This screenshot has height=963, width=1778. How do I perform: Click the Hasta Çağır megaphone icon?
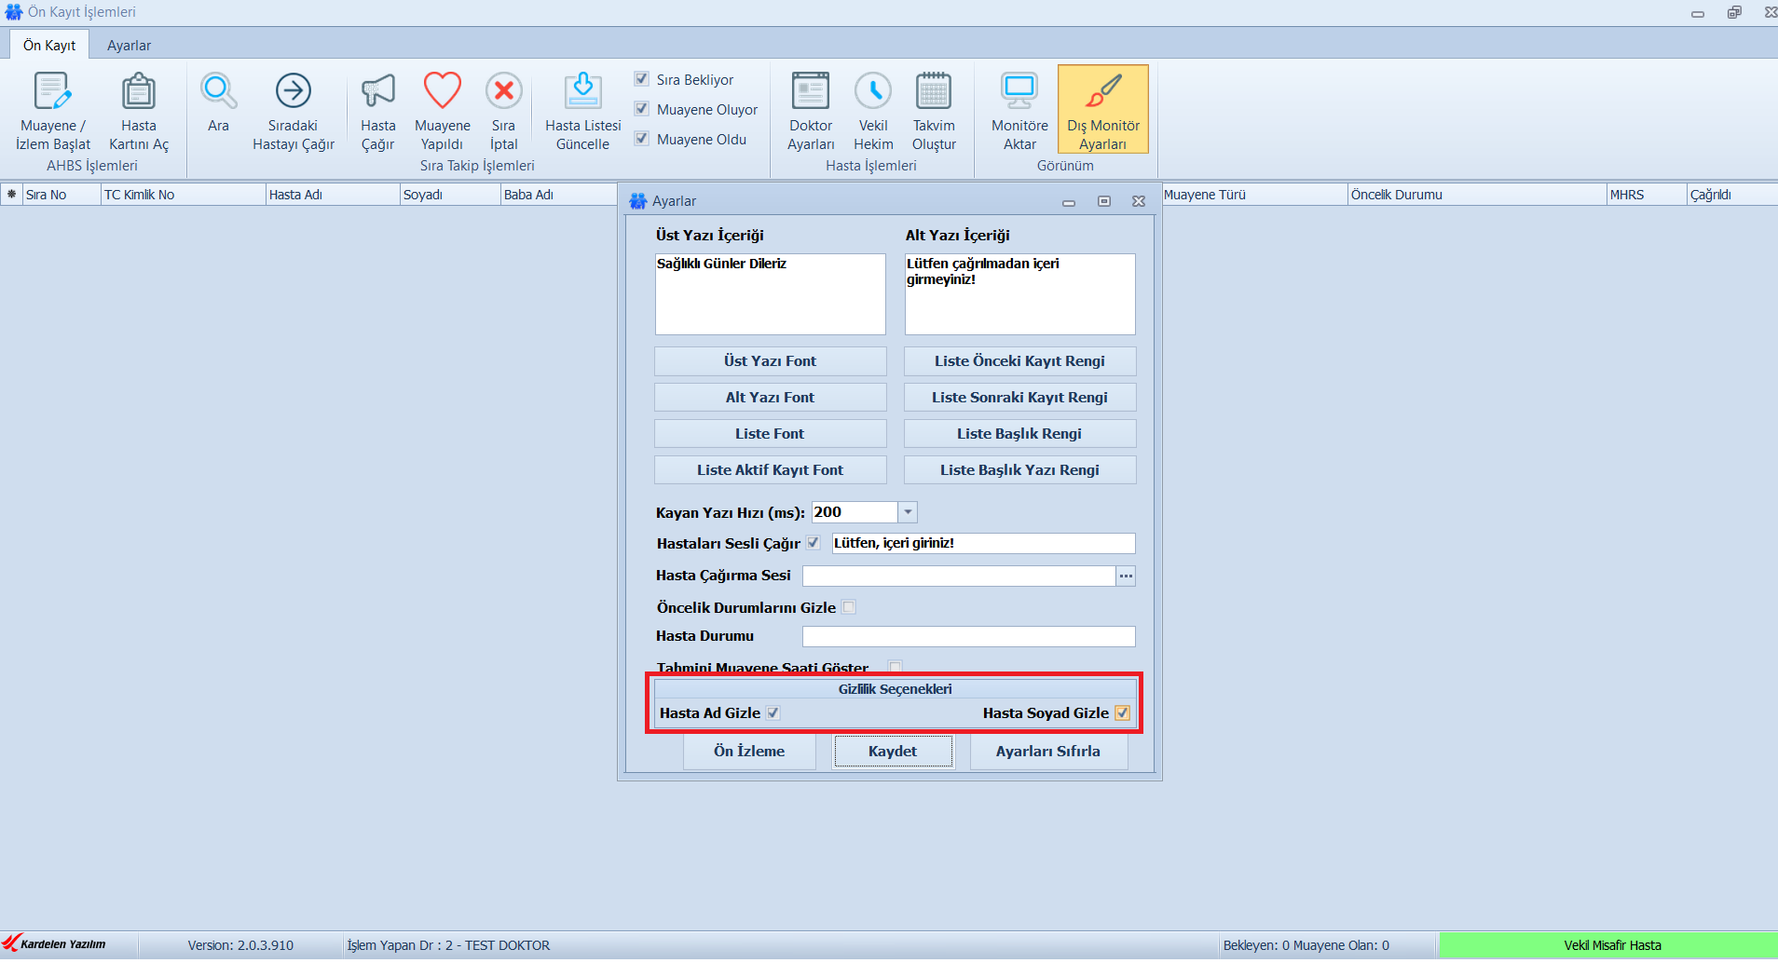[x=377, y=92]
